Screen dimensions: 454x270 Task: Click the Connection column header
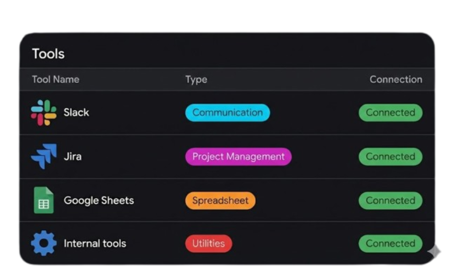[396, 79]
